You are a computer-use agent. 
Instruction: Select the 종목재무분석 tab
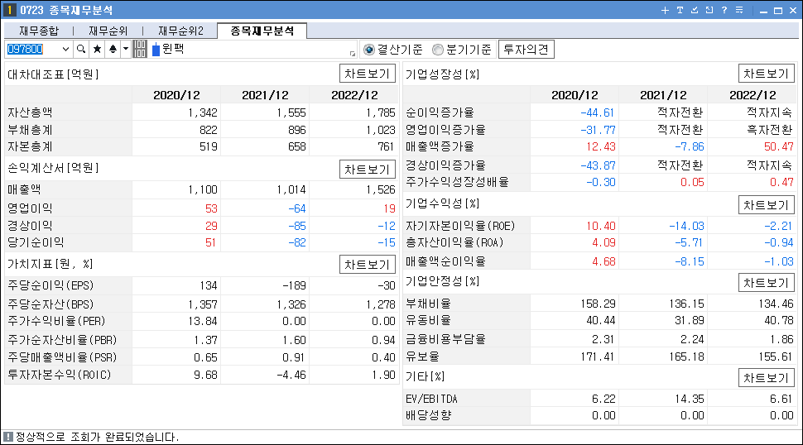tap(262, 31)
